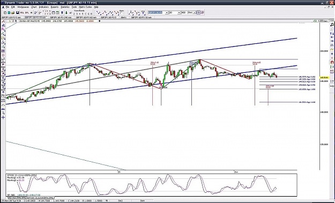
Task: Toggle View Bands option 2
Action: click(x=74, y=14)
